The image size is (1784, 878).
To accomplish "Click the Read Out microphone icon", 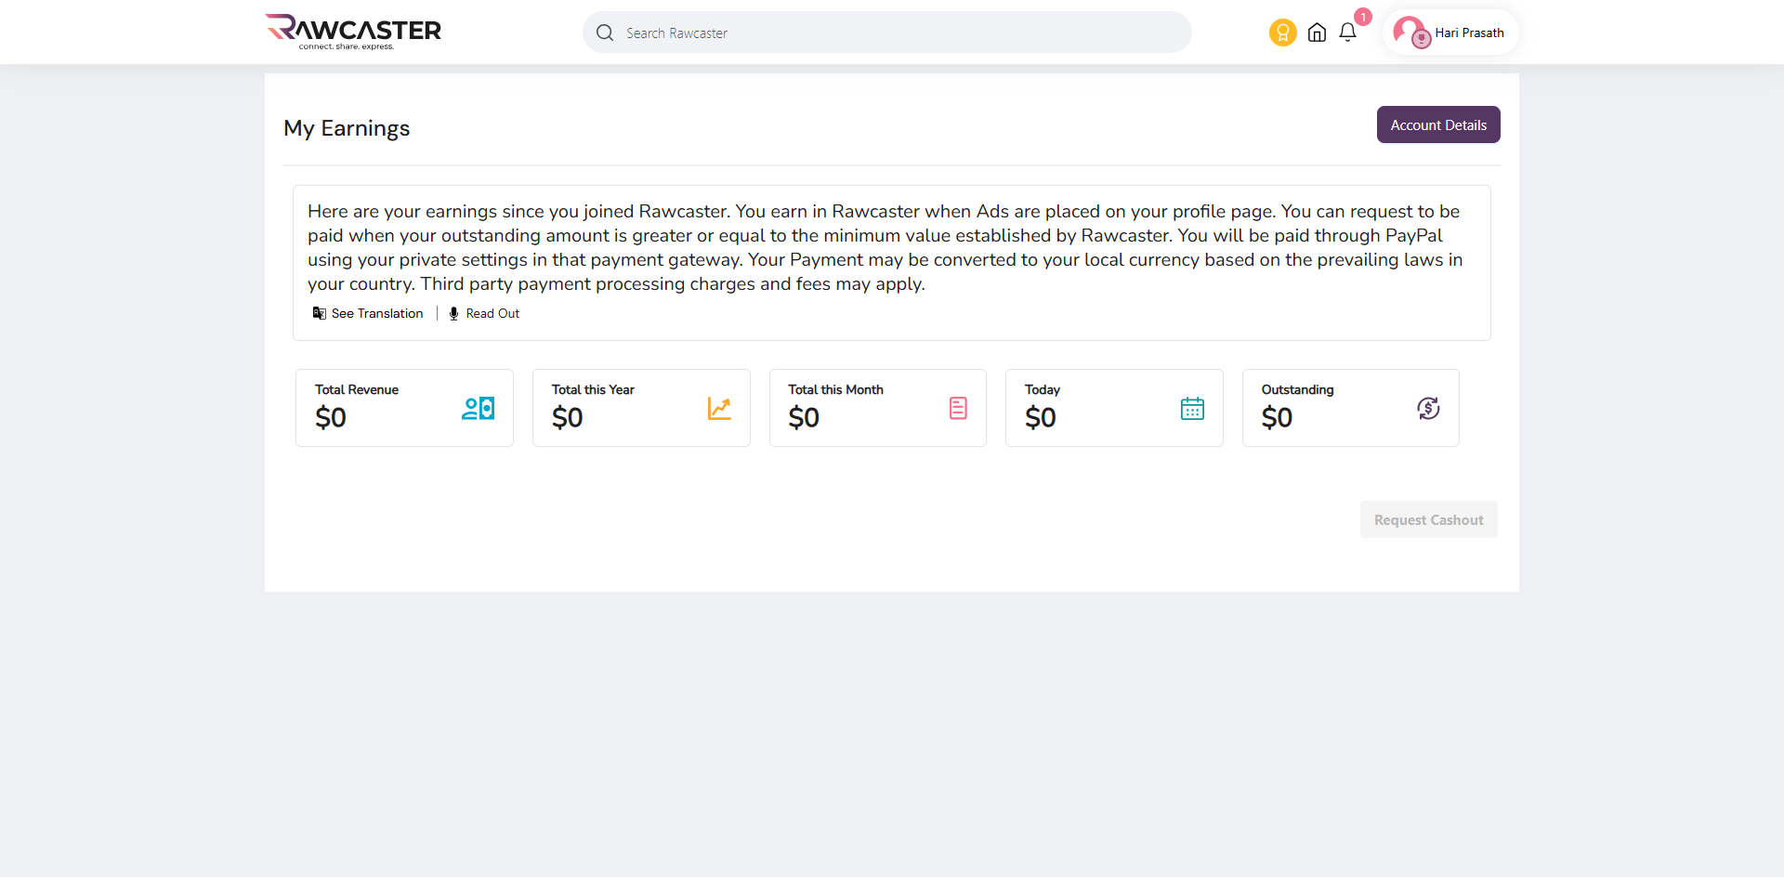I will pyautogui.click(x=453, y=314).
